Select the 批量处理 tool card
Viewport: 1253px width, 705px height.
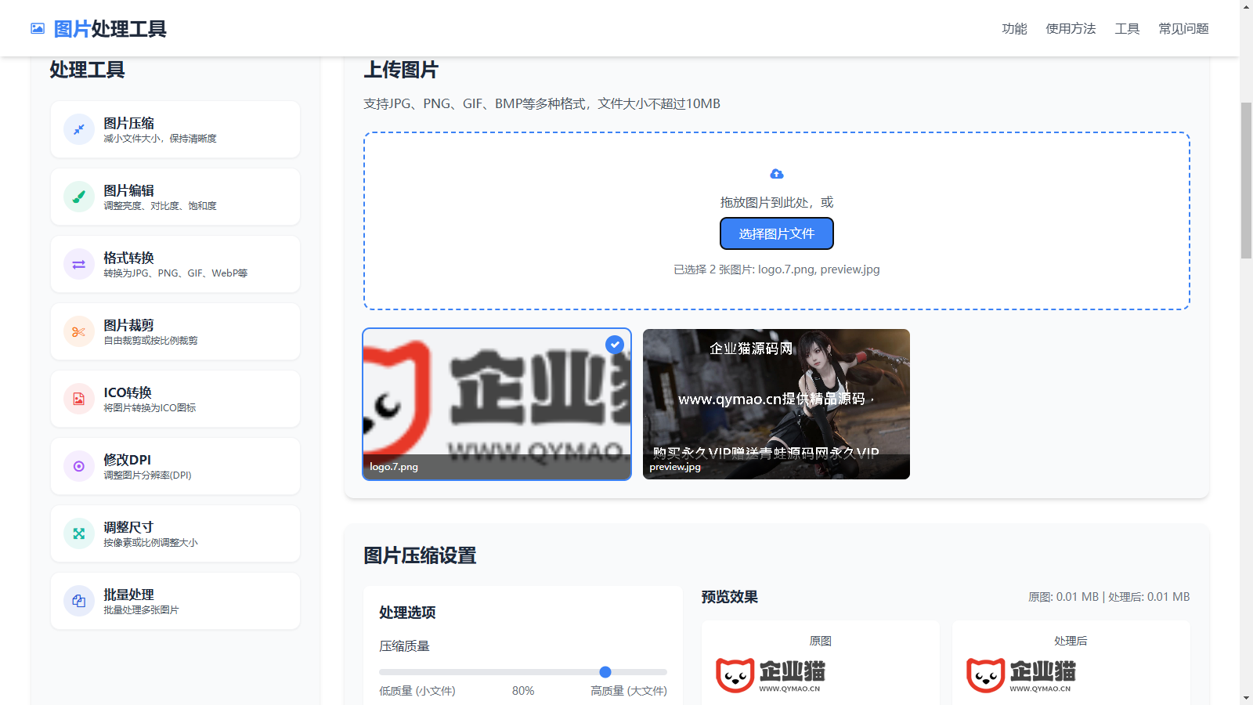[175, 601]
